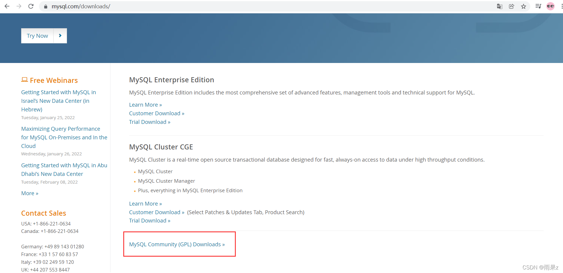
Task: Click the Tuesday, January 25, 2022 date
Action: pyautogui.click(x=48, y=118)
